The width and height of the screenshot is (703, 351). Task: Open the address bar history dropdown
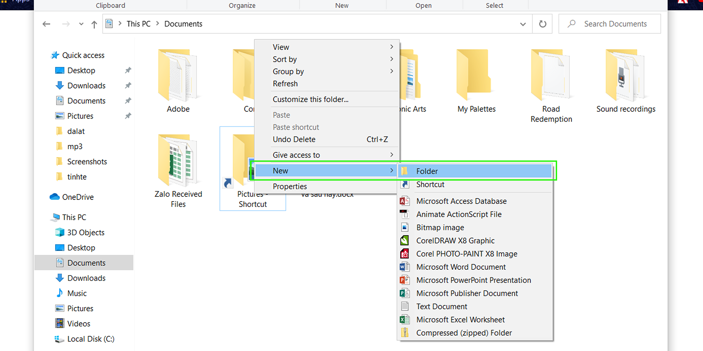click(523, 24)
